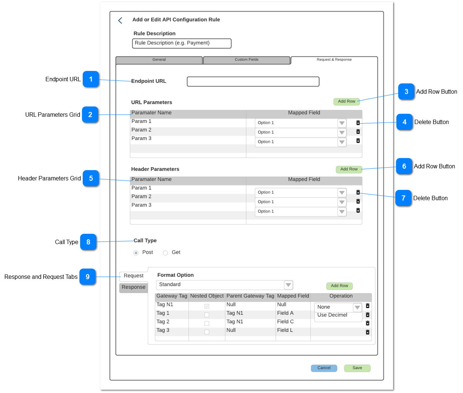The width and height of the screenshot is (463, 393).
Task: Select the Post call type radio button
Action: [x=136, y=252]
